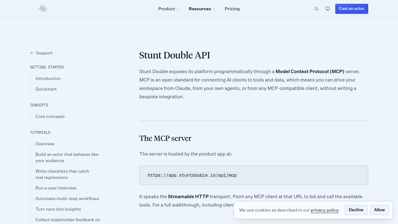Decline cookies in the banner
398x224 pixels.
click(356, 210)
